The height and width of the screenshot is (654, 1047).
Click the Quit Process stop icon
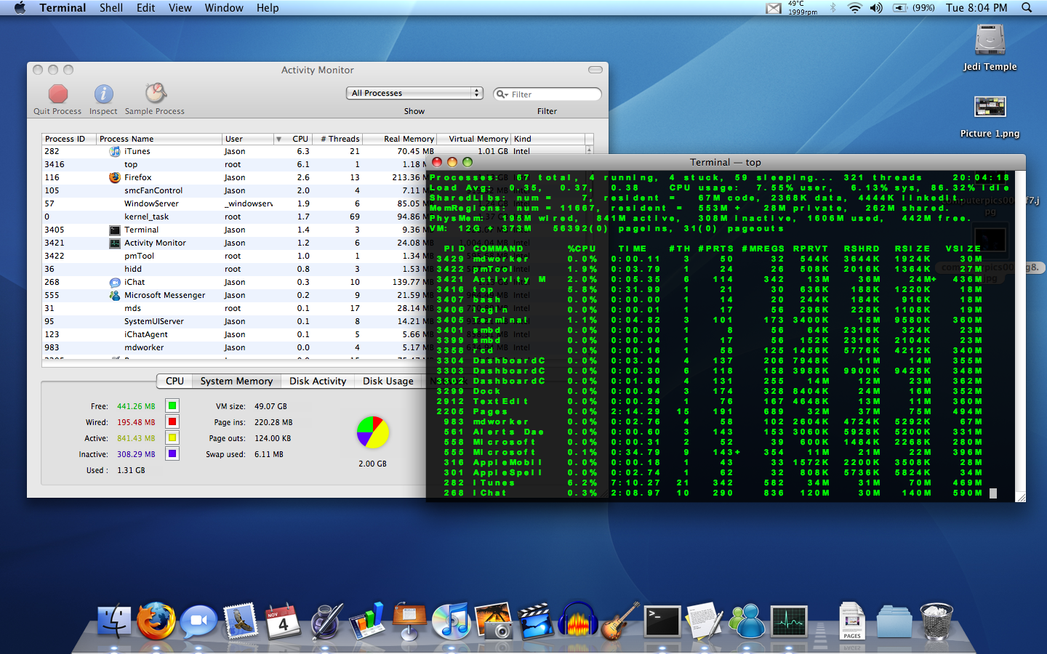point(58,94)
